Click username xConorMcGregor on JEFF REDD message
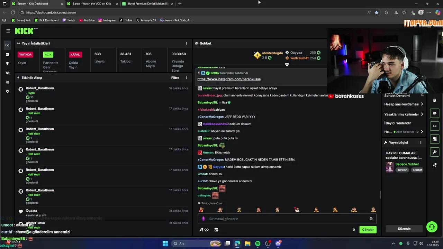The image size is (443, 249). tap(210, 117)
